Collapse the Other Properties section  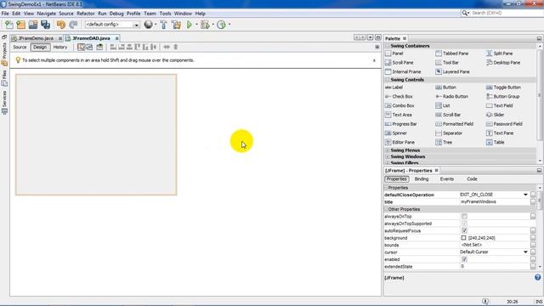(386, 210)
